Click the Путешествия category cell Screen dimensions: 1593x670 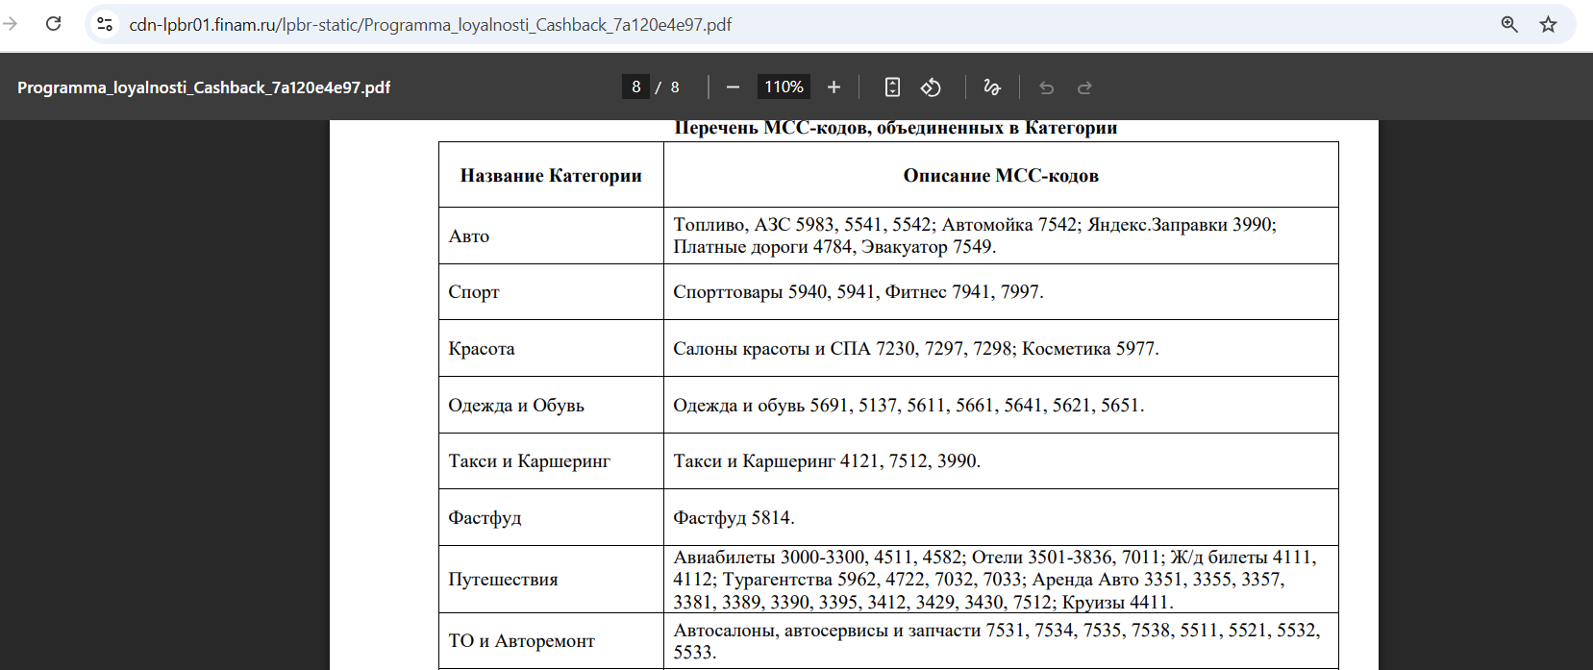click(551, 579)
